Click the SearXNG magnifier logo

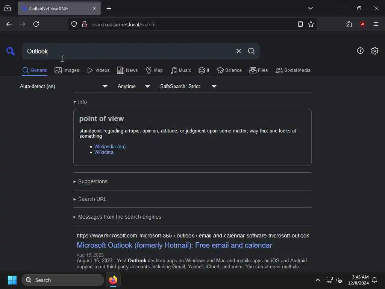(11, 51)
